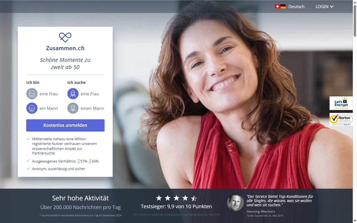Select the 'ein Mann' icon under Ich bin
The image size is (357, 223).
click(x=32, y=108)
